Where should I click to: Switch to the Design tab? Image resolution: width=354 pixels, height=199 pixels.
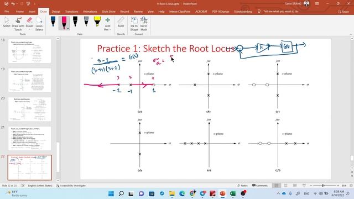point(56,12)
